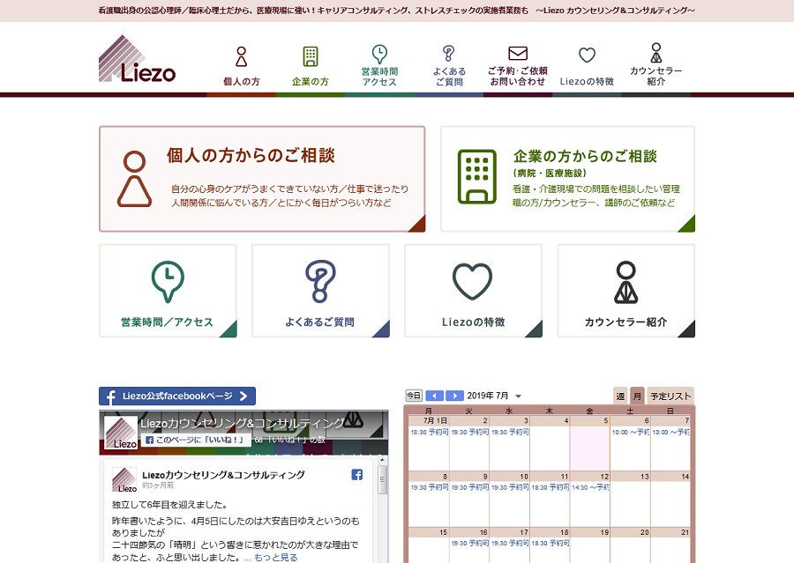The width and height of the screenshot is (794, 563).
Task: Click このページに「いいね！」 Facebook like button
Action: coord(194,439)
